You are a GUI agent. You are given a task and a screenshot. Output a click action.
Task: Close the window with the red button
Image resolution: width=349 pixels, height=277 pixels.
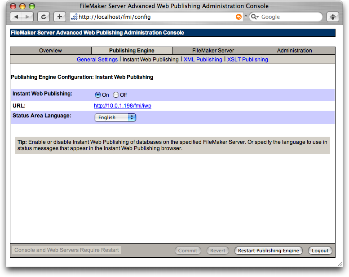pos(13,6)
